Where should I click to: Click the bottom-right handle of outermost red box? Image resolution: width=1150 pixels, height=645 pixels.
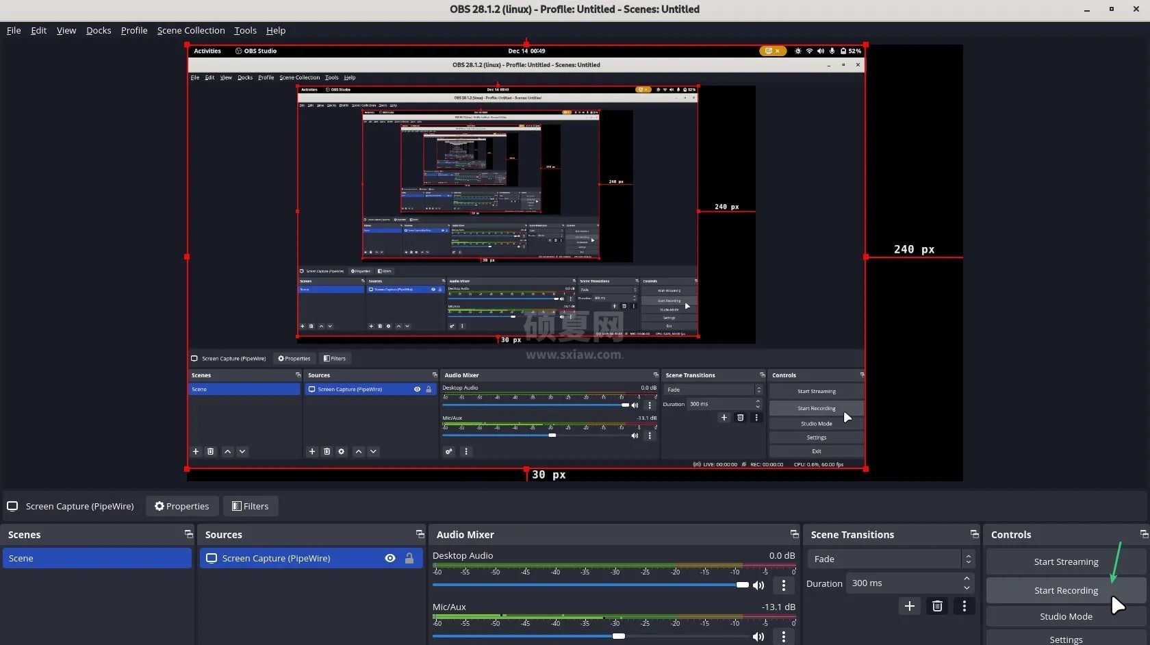click(866, 469)
